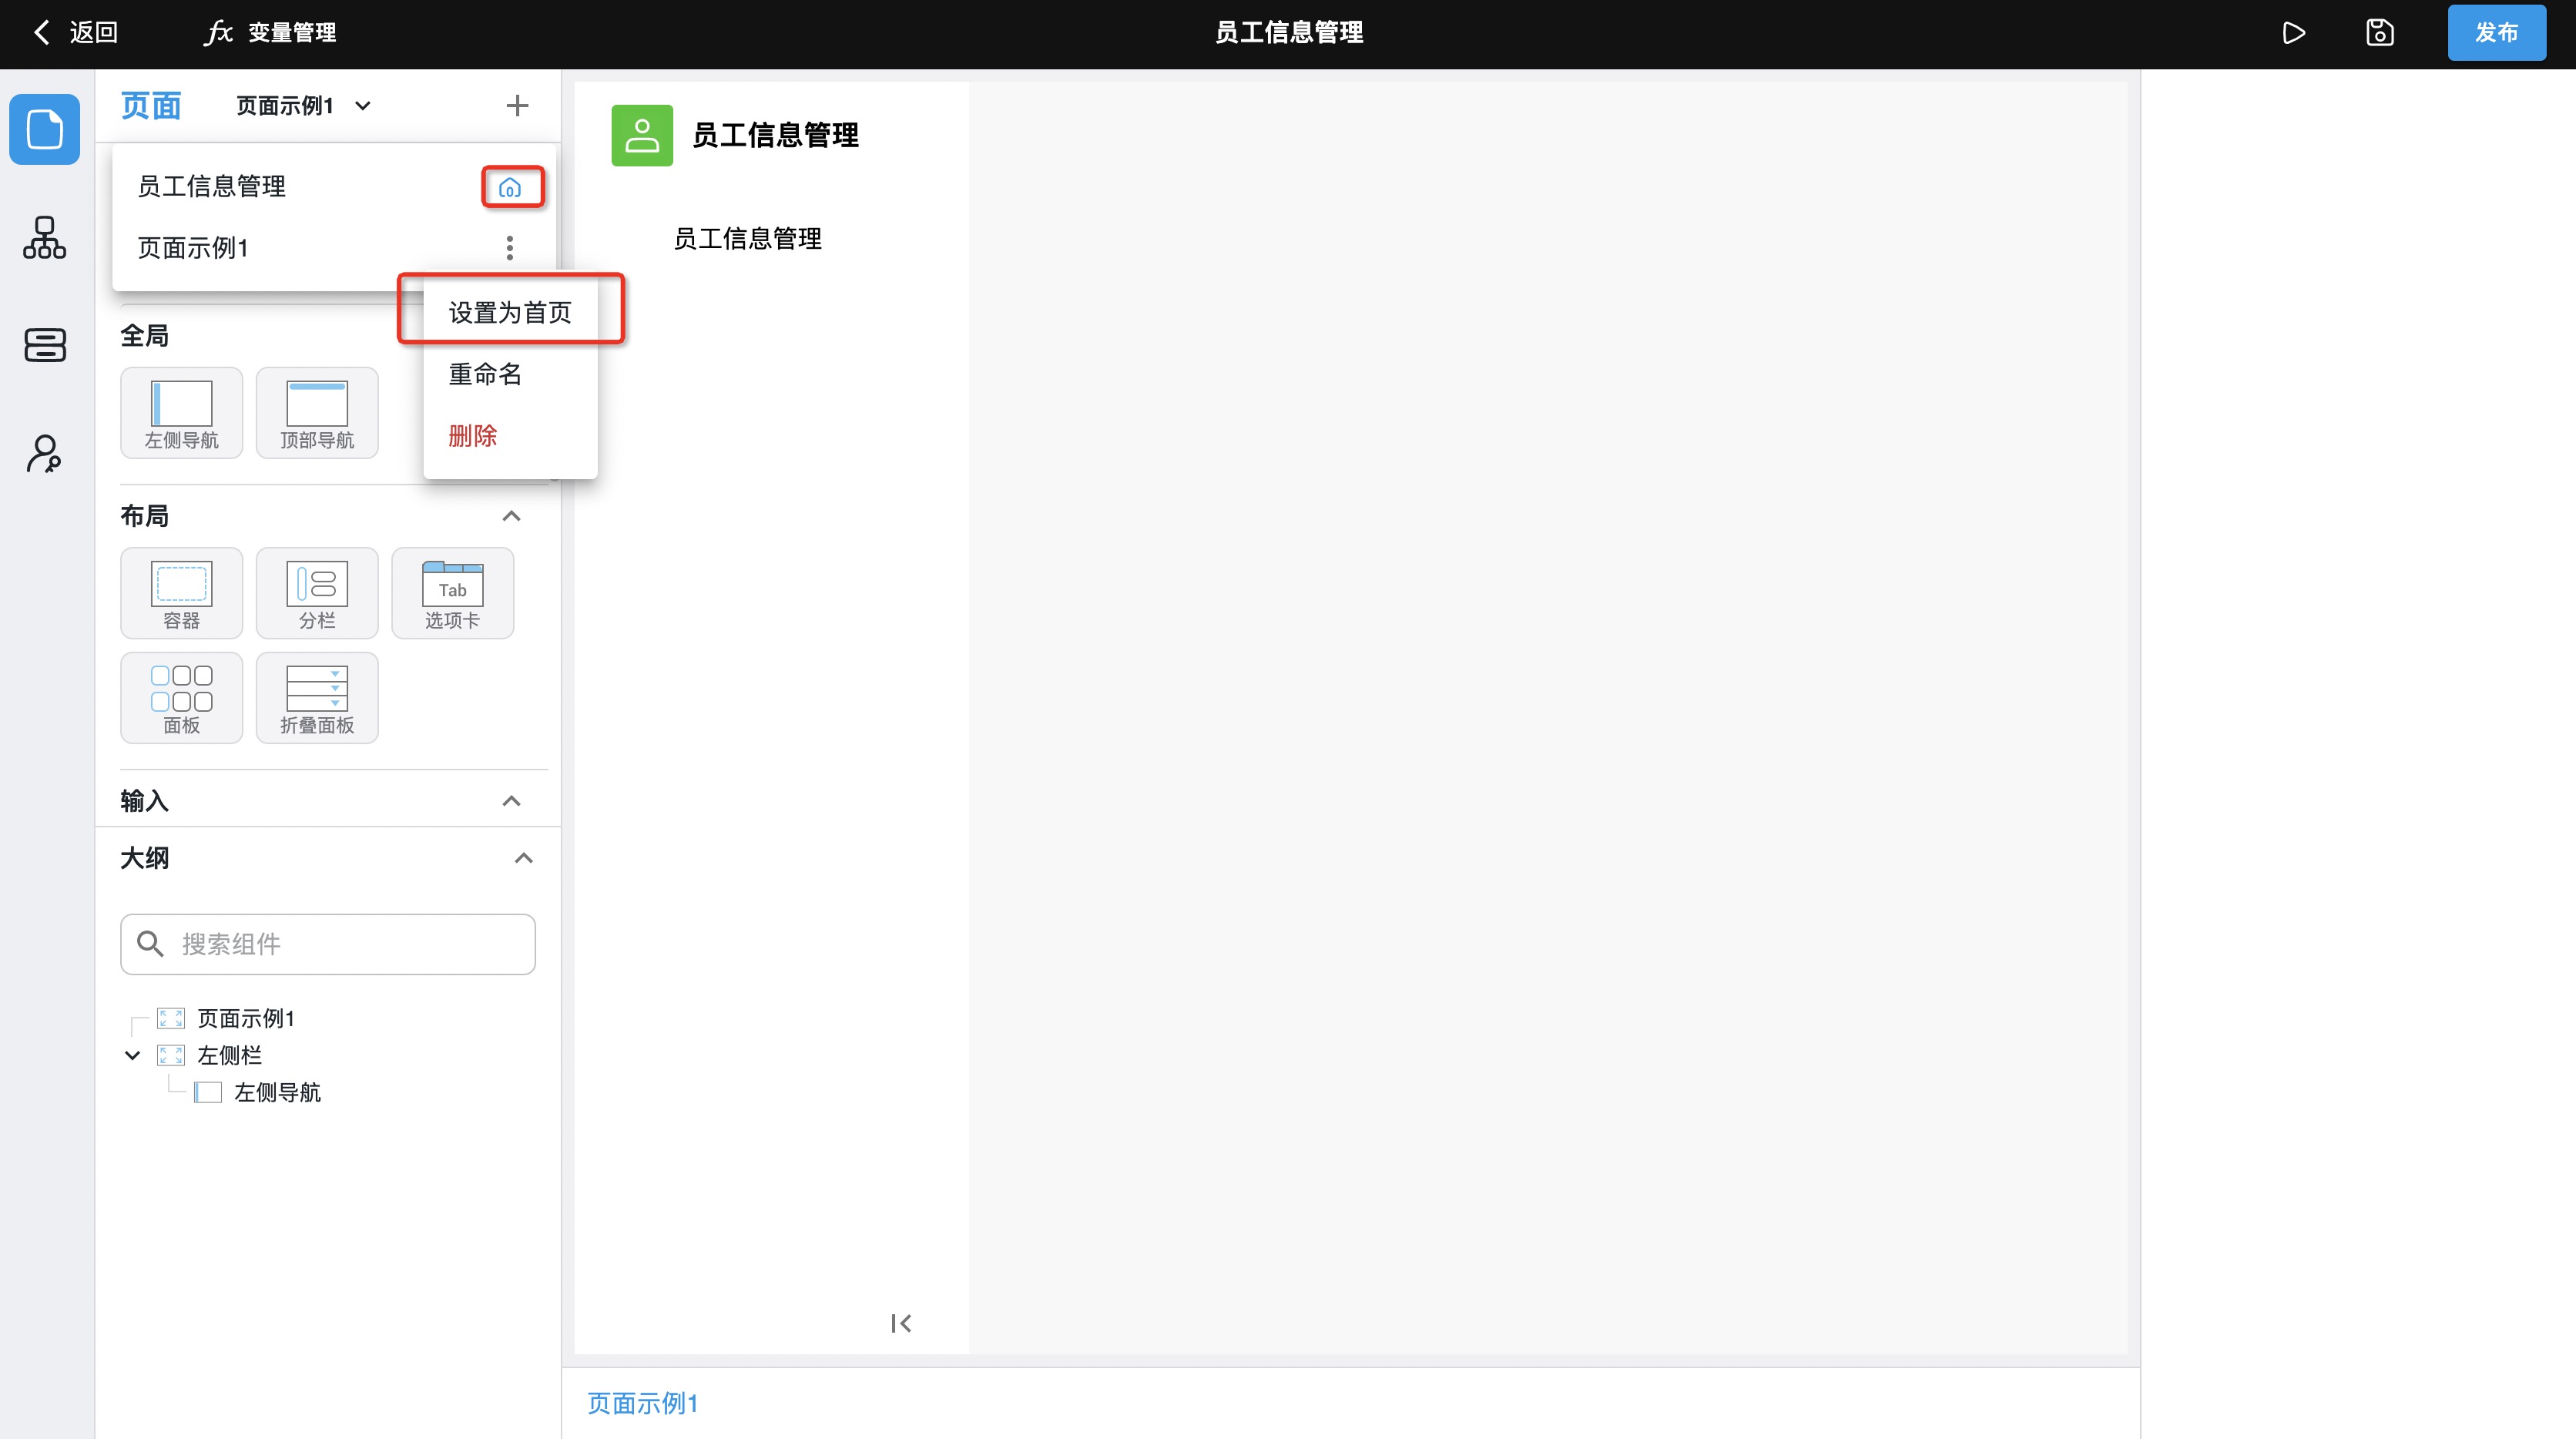Viewport: 2576px width, 1439px height.
Task: Select the 左侧导航 component
Action: pyautogui.click(x=181, y=413)
